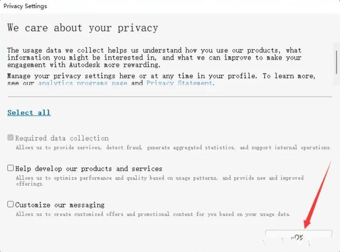
Task: Click the 'Required data collection' label text
Action: 62,138
